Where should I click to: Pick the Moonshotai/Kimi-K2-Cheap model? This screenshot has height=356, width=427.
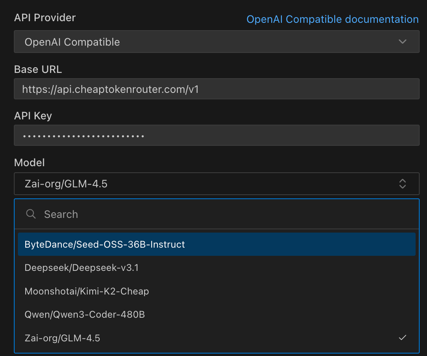pyautogui.click(x=87, y=291)
